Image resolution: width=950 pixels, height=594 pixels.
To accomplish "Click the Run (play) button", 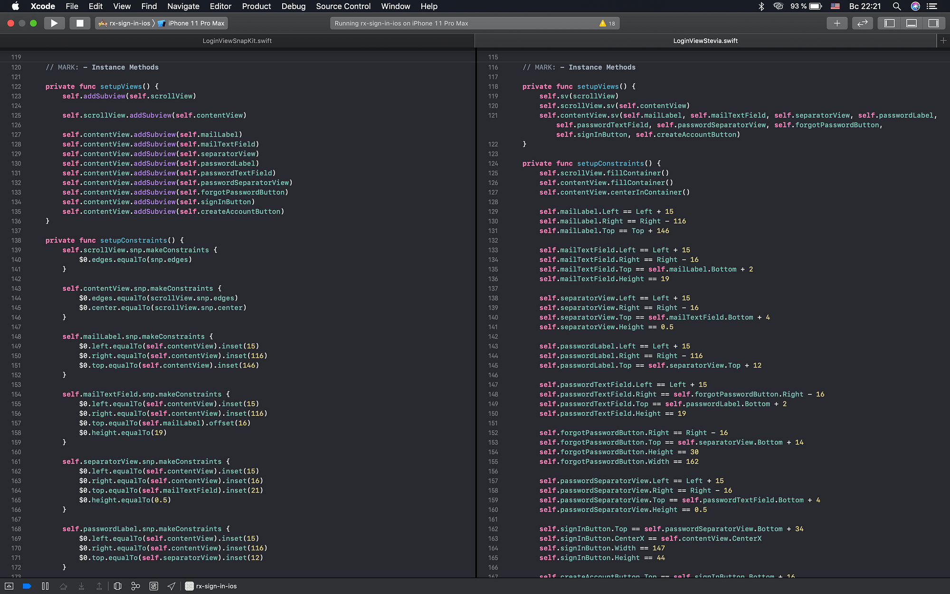I will pos(54,23).
